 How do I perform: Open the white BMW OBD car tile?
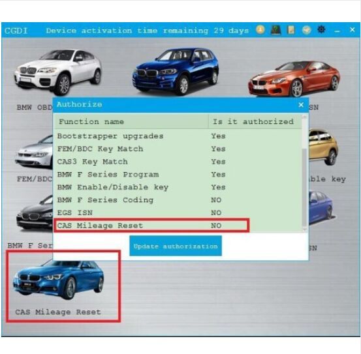[x=57, y=72]
